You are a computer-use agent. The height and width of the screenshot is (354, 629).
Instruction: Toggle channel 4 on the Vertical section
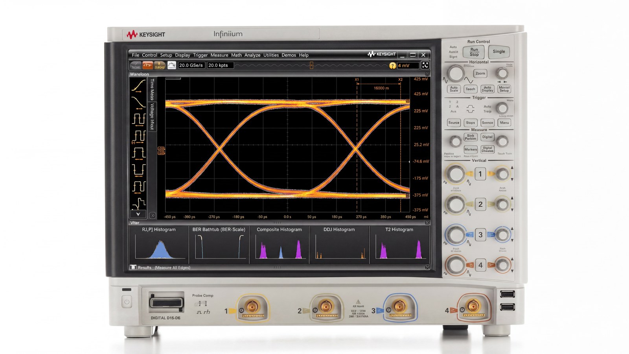[480, 265]
